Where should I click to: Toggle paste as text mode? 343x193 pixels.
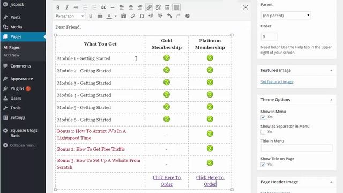click(124, 16)
